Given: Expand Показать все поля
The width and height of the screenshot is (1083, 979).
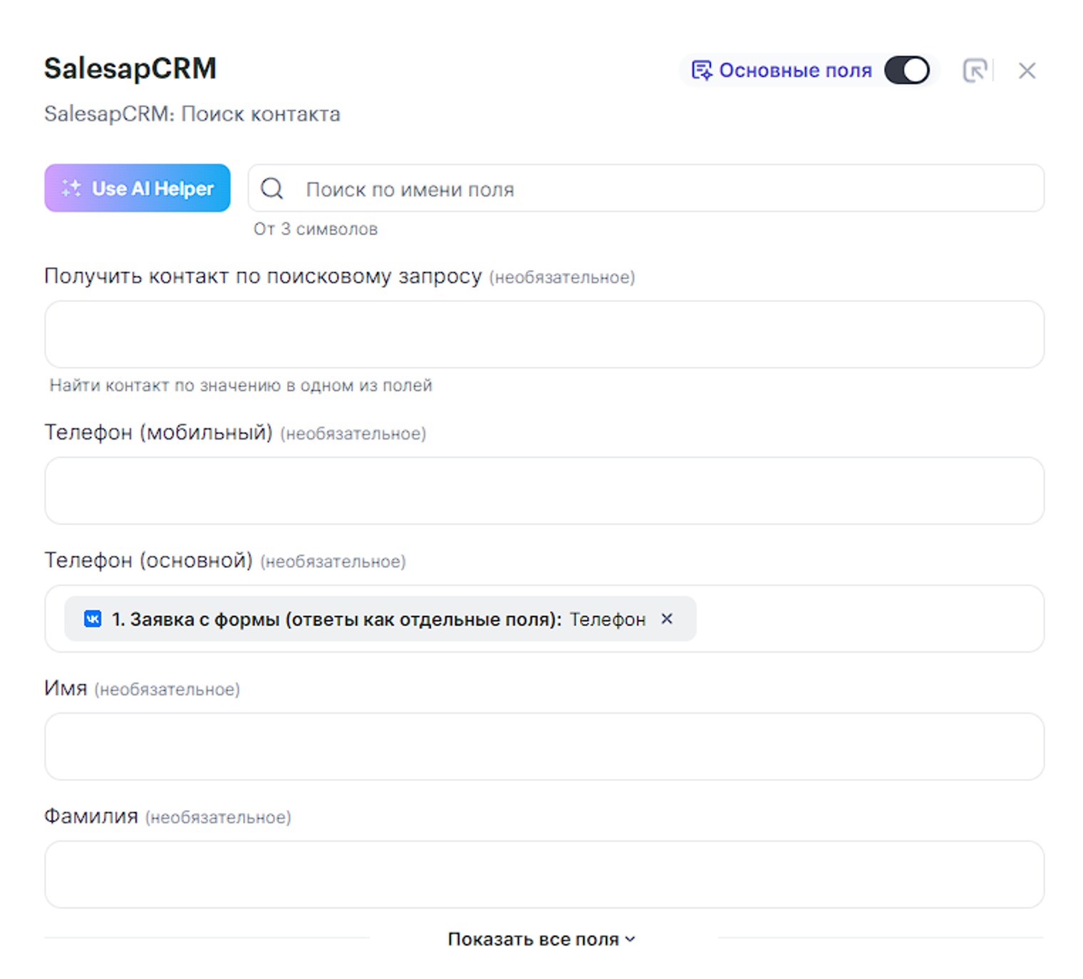Looking at the screenshot, I should coord(541,939).
